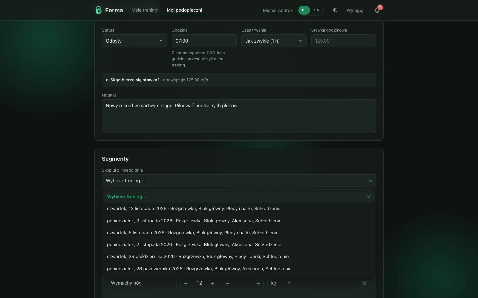Click the Wymachy nóg exercise name field
This screenshot has height=298, width=478.
tap(142, 283)
